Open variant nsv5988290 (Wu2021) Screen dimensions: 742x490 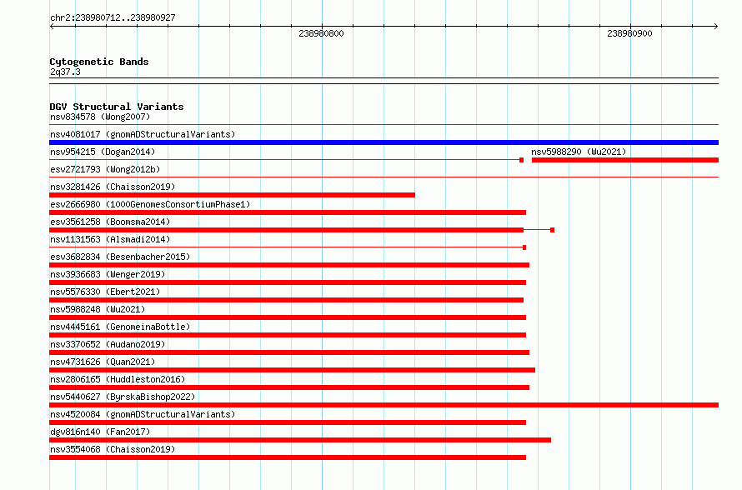[579, 152]
